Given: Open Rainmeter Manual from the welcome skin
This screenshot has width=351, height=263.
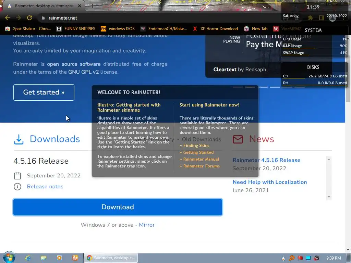Looking at the screenshot, I should point(199,159).
